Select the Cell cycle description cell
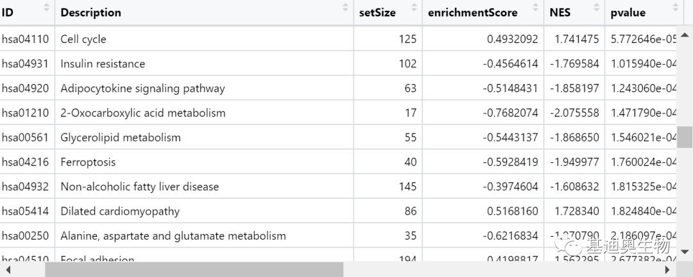This screenshot has height=277, width=693. tap(83, 39)
